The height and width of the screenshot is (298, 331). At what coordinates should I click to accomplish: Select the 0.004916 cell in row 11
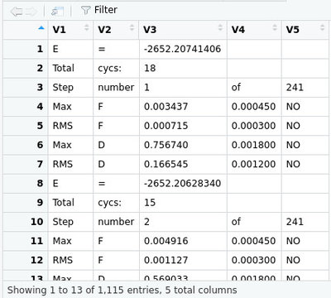pos(183,241)
